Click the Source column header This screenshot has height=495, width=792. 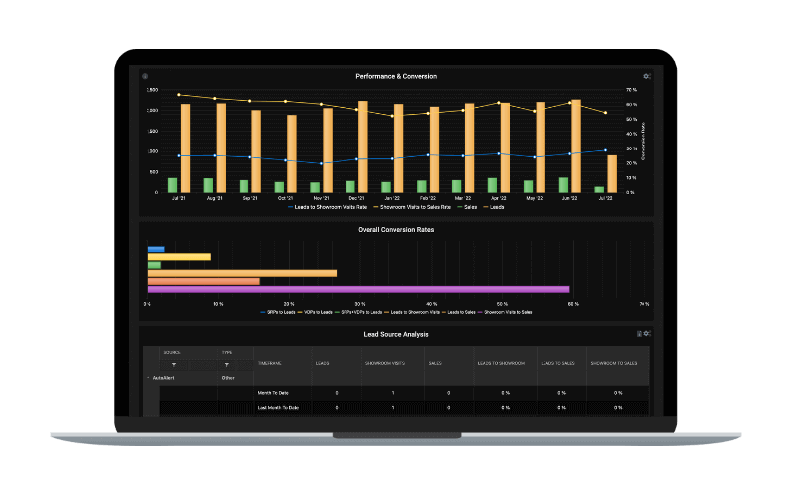(x=172, y=352)
